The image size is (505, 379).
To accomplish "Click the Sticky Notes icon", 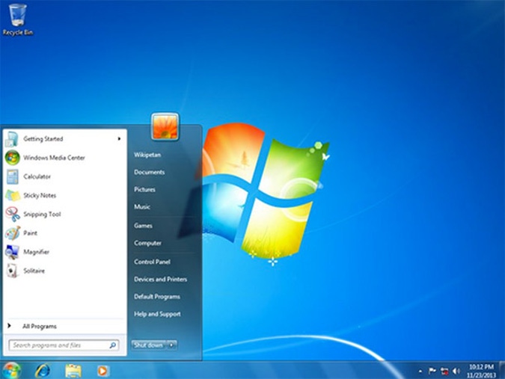I will pos(13,196).
